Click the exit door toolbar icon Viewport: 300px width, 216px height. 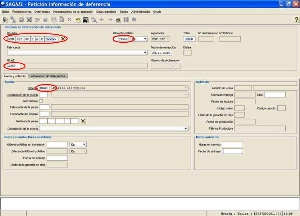pos(5,19)
